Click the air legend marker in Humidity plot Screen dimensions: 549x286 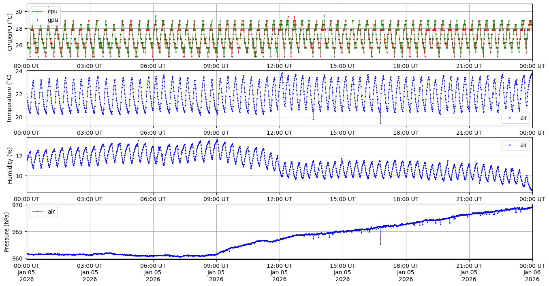(x=509, y=145)
